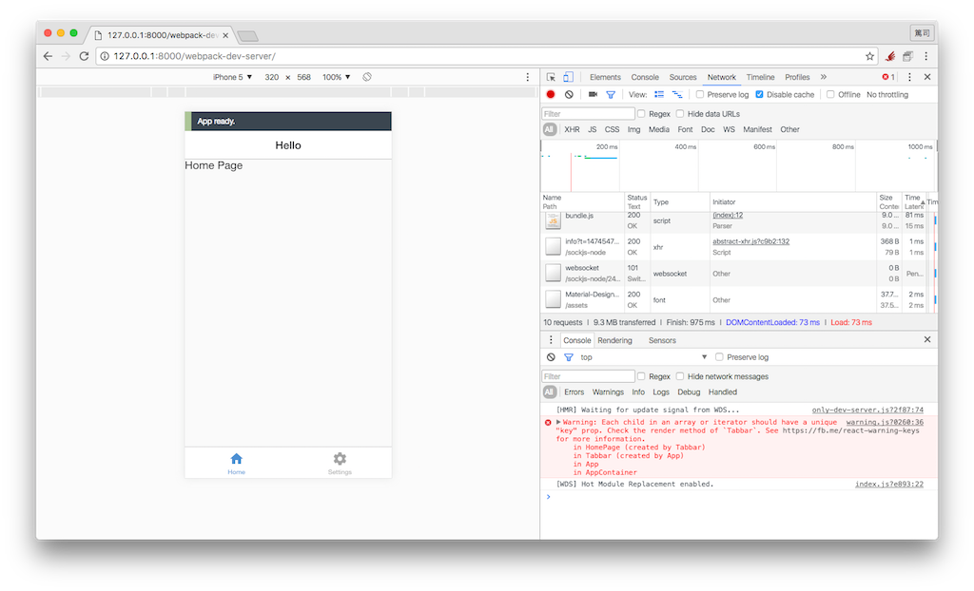The height and width of the screenshot is (591, 974).
Task: Select the inspect element tool
Action: pos(551,77)
